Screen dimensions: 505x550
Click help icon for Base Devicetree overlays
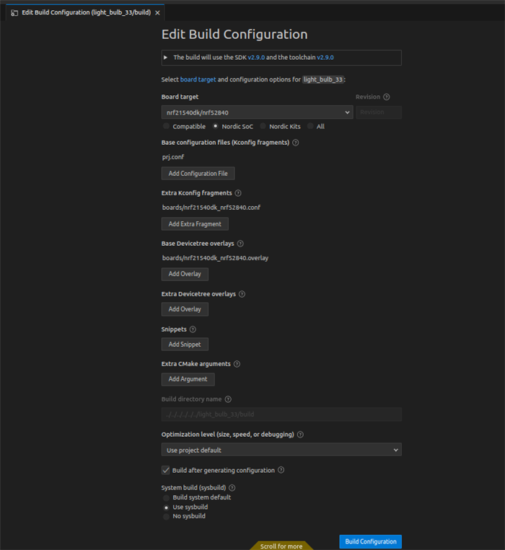[x=240, y=244]
